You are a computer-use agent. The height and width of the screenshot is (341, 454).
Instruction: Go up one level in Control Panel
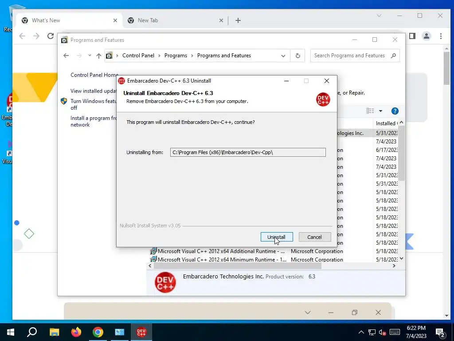[99, 56]
